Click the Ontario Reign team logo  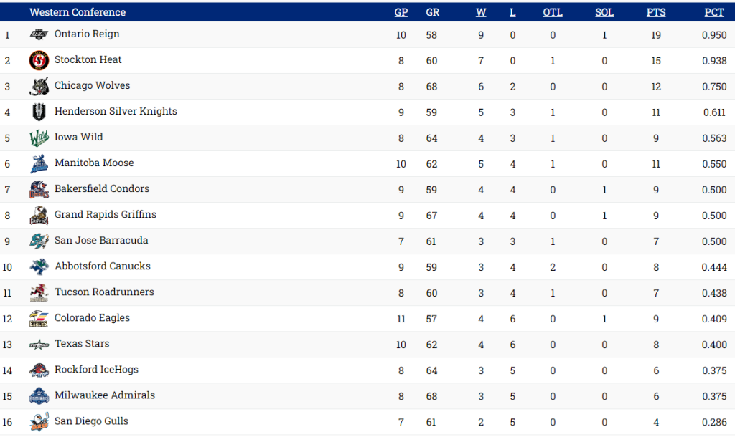[x=39, y=34]
